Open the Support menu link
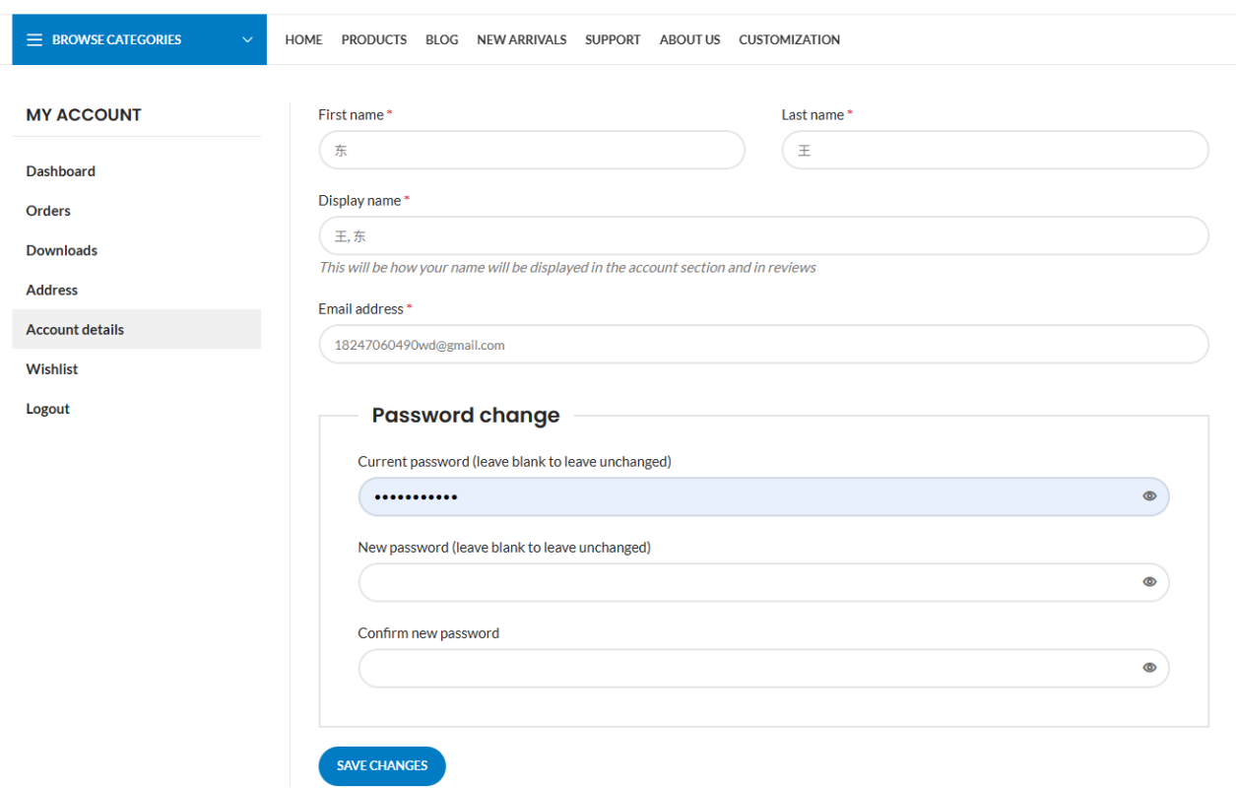The image size is (1236, 788). coord(613,39)
